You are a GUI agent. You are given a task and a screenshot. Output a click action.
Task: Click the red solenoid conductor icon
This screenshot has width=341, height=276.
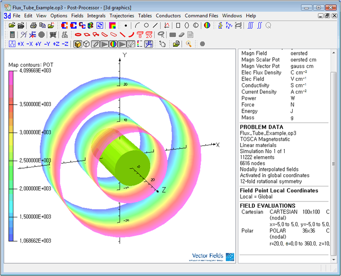[x=78, y=34]
